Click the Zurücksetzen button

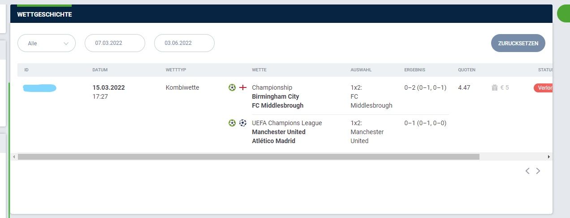518,43
